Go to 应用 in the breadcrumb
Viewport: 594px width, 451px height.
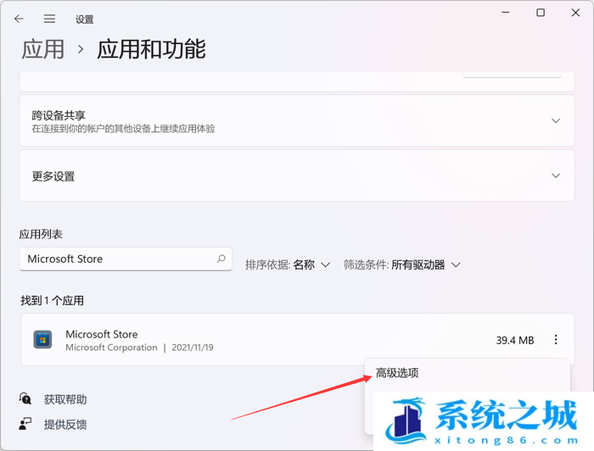(x=42, y=49)
